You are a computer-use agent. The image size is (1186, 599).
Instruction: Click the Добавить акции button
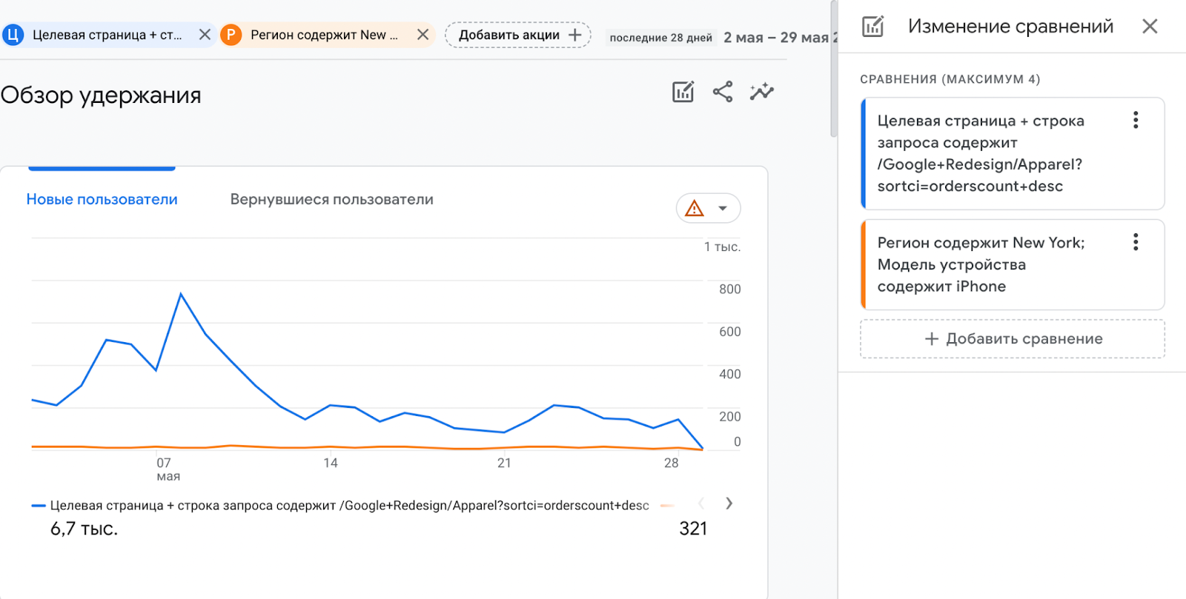click(518, 35)
